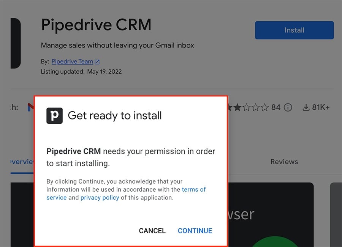Click Continue to start installing Pipedrive CRM
Viewport: 342px width, 247px height.
(x=195, y=231)
